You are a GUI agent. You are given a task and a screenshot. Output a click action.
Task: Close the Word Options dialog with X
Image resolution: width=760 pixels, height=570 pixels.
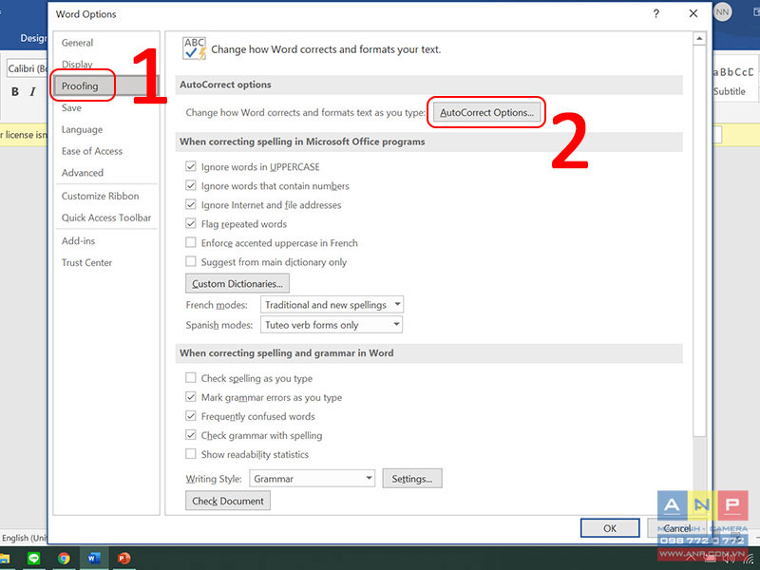click(x=693, y=13)
